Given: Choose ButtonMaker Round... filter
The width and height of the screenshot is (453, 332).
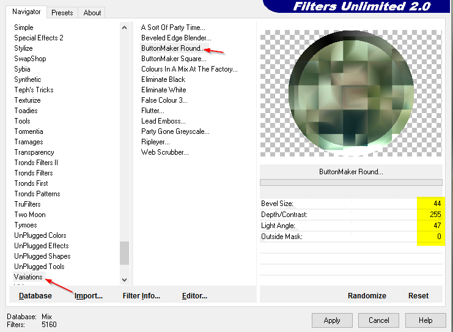Looking at the screenshot, I should [172, 48].
